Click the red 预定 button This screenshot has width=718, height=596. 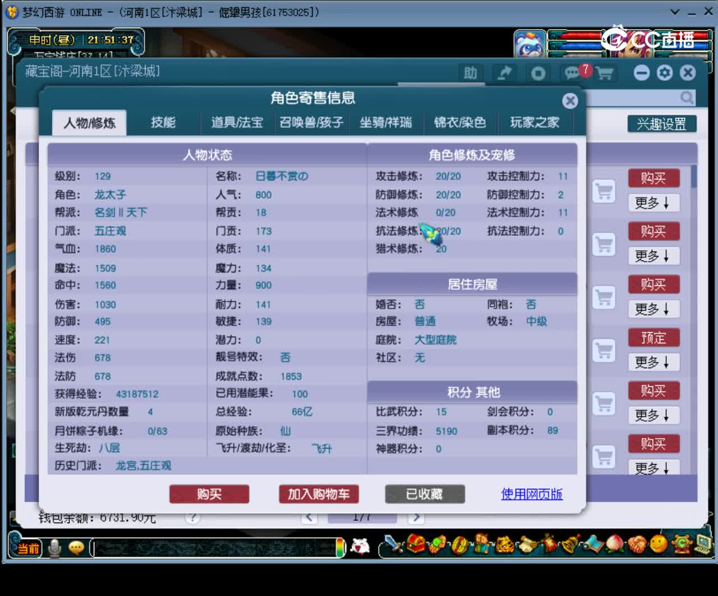[x=653, y=338]
